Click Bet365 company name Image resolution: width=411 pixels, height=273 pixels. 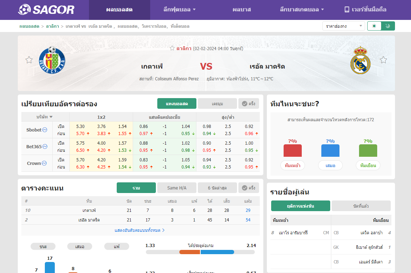click(34, 146)
